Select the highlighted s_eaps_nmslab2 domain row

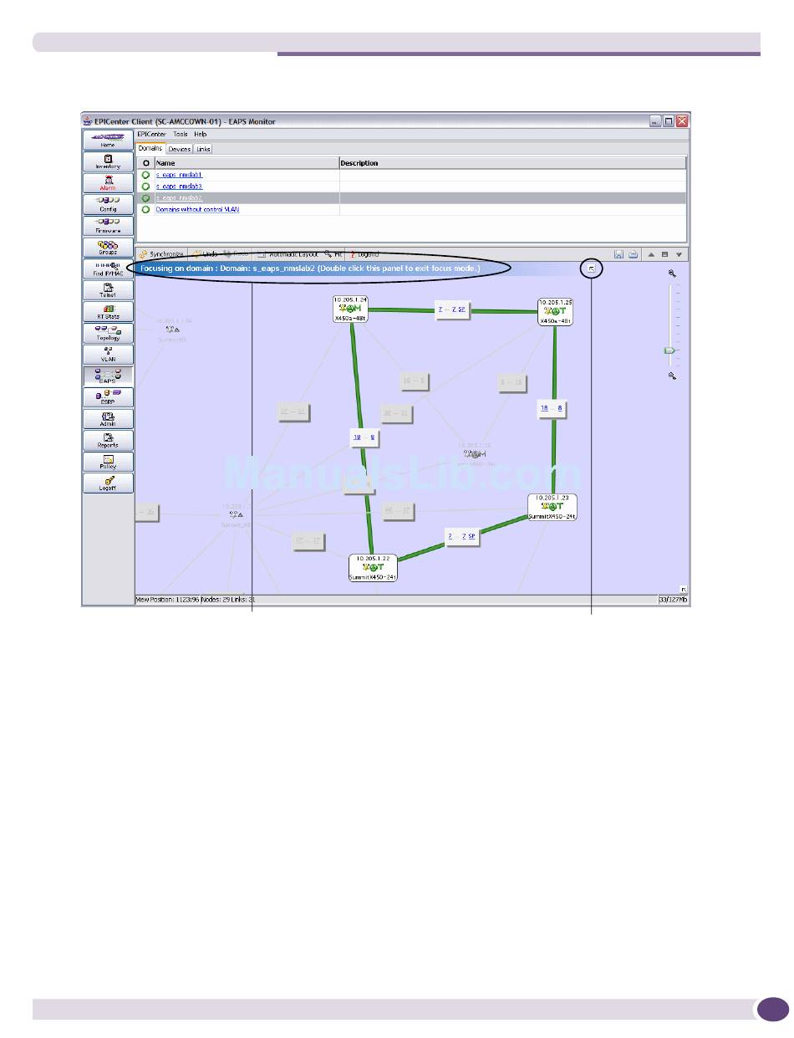pyautogui.click(x=411, y=197)
